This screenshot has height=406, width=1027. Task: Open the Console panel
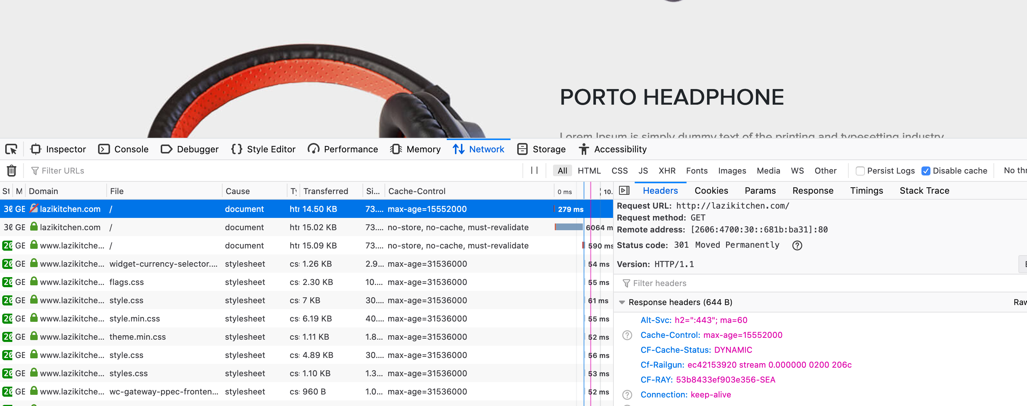tap(123, 149)
